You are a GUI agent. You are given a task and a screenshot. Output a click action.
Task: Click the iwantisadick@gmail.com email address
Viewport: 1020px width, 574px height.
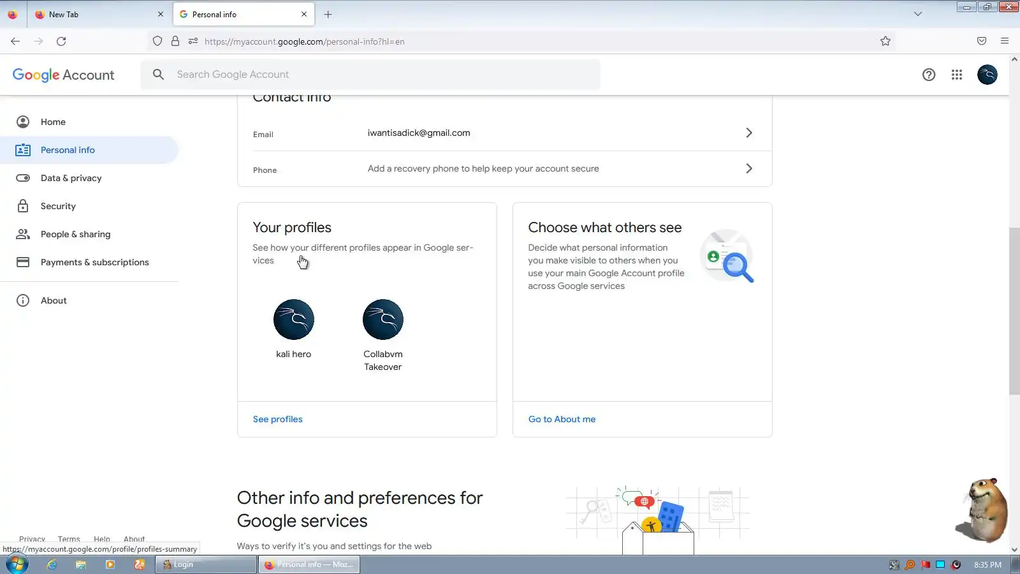(419, 133)
